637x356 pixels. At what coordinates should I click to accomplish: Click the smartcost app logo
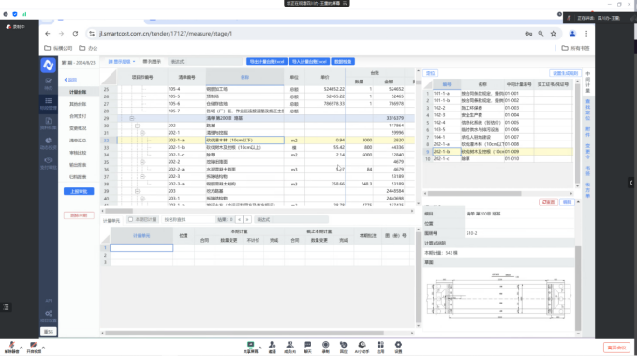tap(49, 65)
